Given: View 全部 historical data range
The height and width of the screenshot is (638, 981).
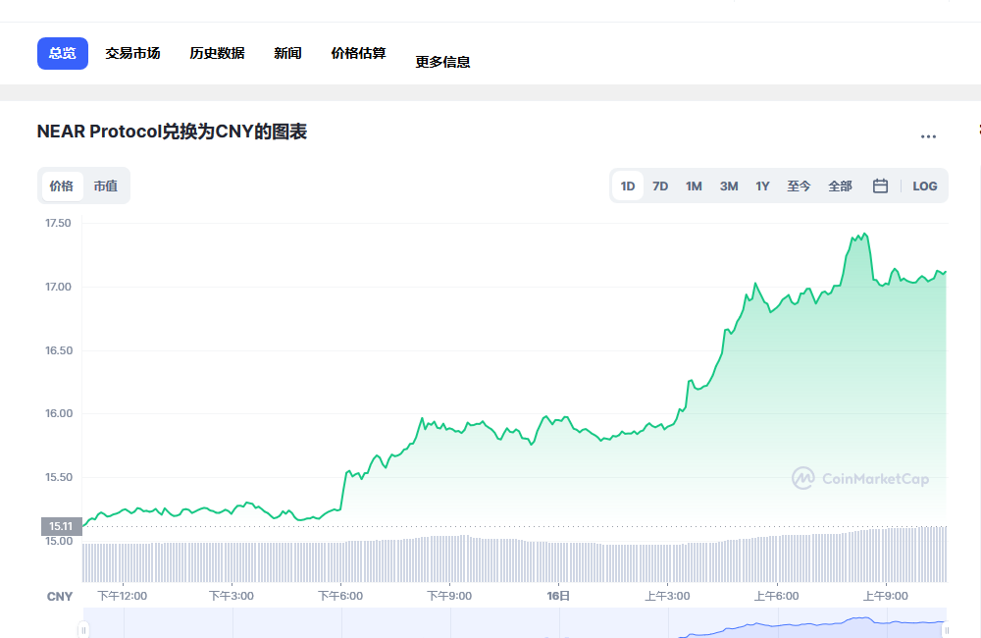Looking at the screenshot, I should click(x=840, y=185).
